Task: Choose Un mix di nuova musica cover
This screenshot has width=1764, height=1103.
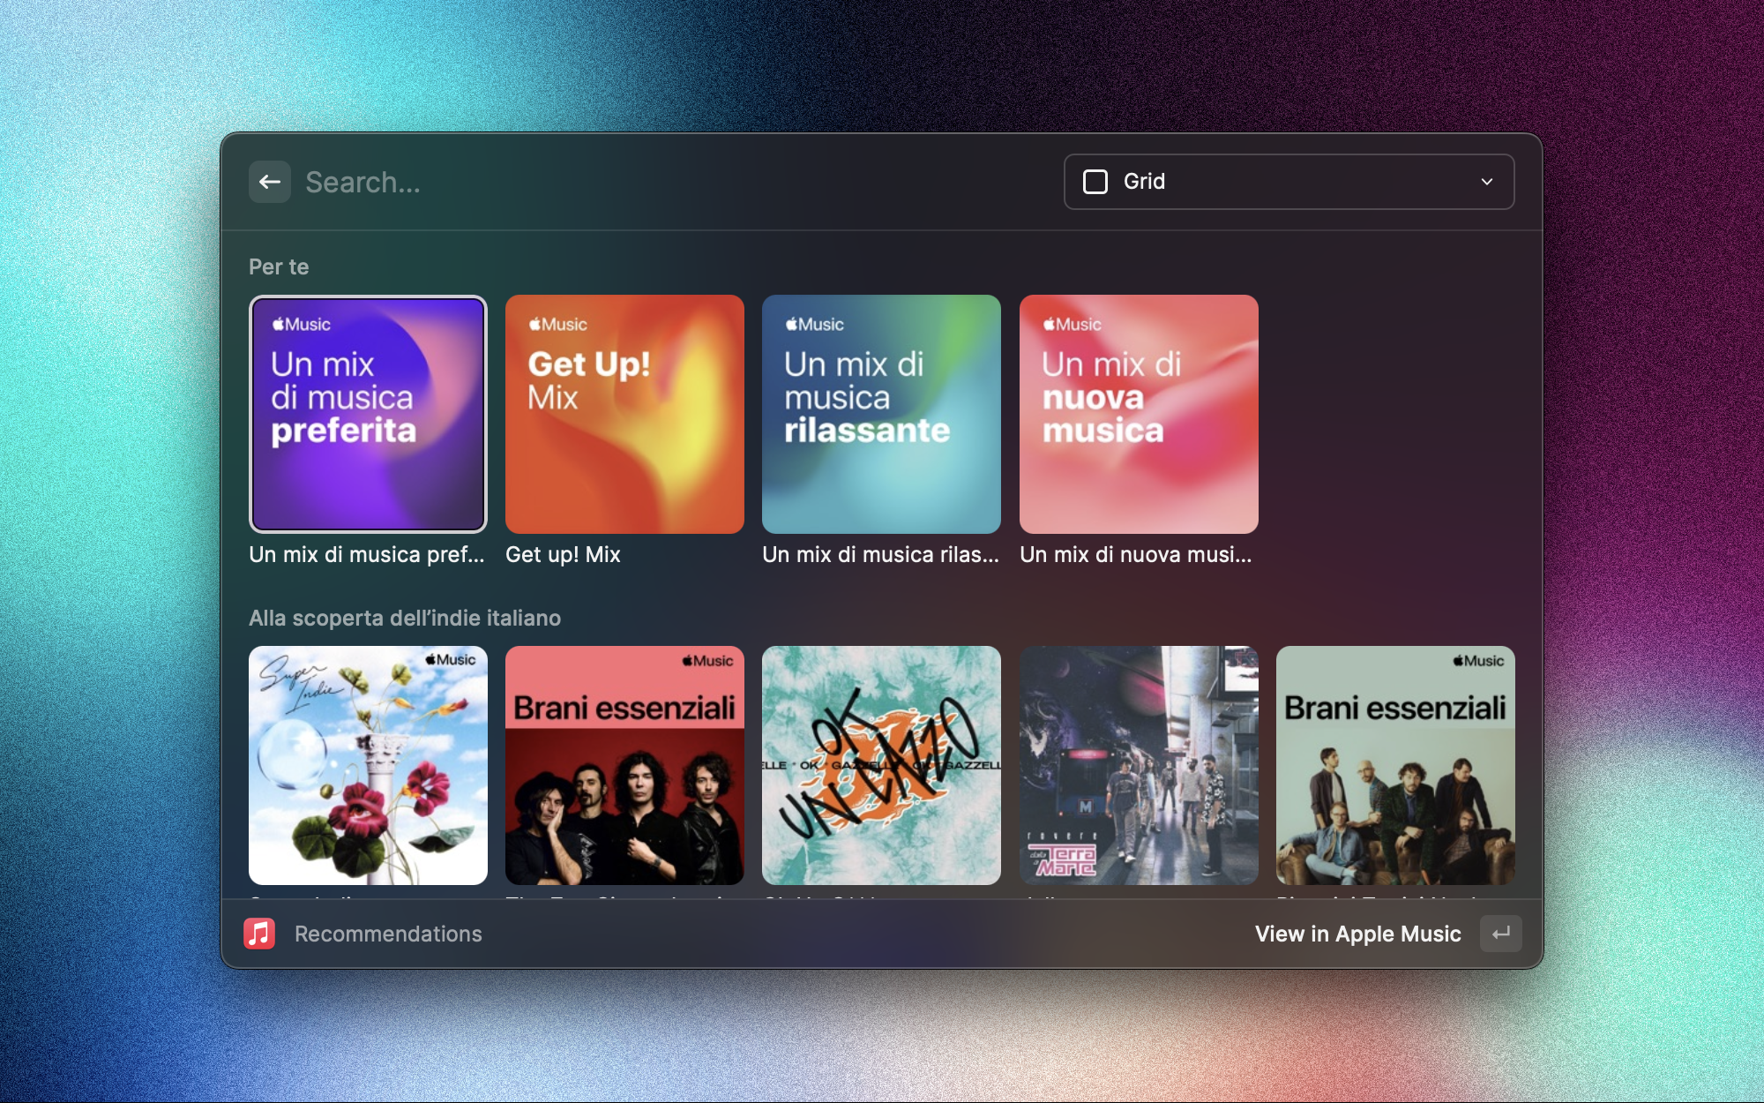Action: [1139, 414]
